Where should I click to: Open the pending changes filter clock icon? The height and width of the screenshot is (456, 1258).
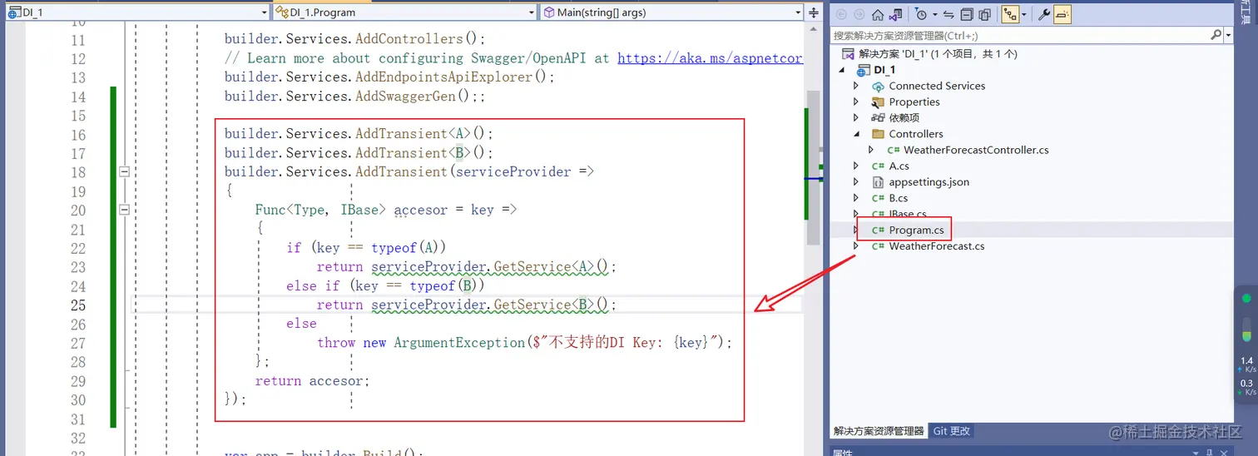point(921,14)
